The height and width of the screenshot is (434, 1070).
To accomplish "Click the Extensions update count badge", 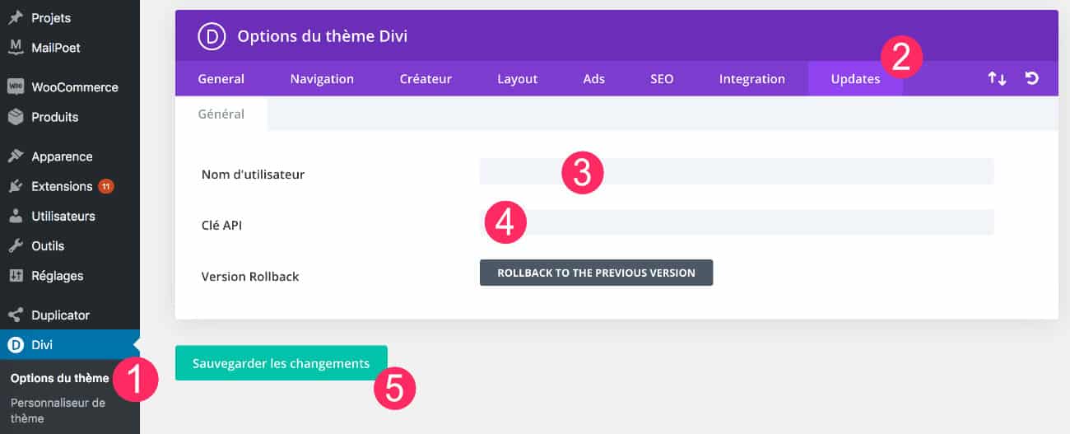I will [106, 186].
